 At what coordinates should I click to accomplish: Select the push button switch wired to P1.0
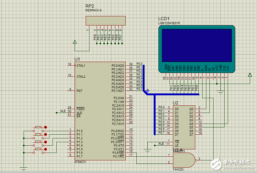coord(38,129)
